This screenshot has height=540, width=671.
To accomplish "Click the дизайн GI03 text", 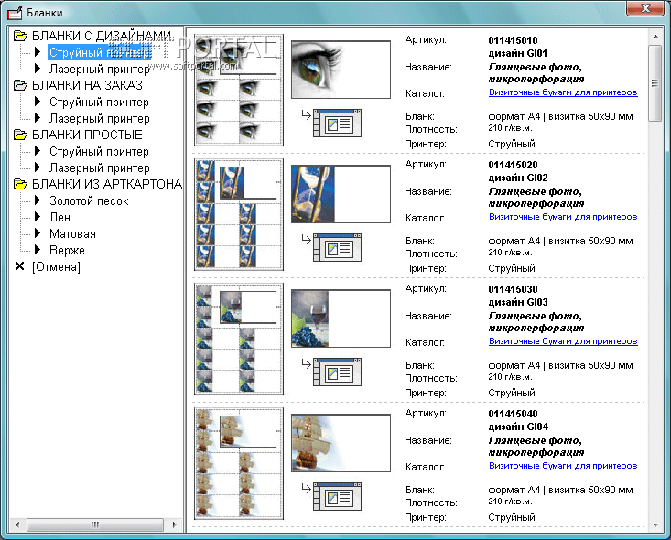I will coord(518,303).
